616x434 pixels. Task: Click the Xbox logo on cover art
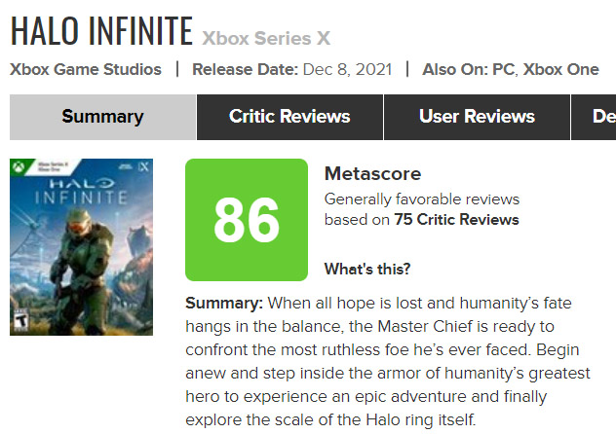pos(18,167)
